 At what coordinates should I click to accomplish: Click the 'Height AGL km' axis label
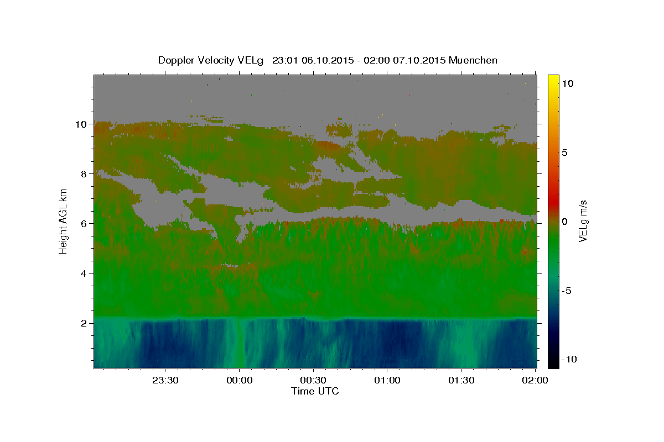pos(63,220)
